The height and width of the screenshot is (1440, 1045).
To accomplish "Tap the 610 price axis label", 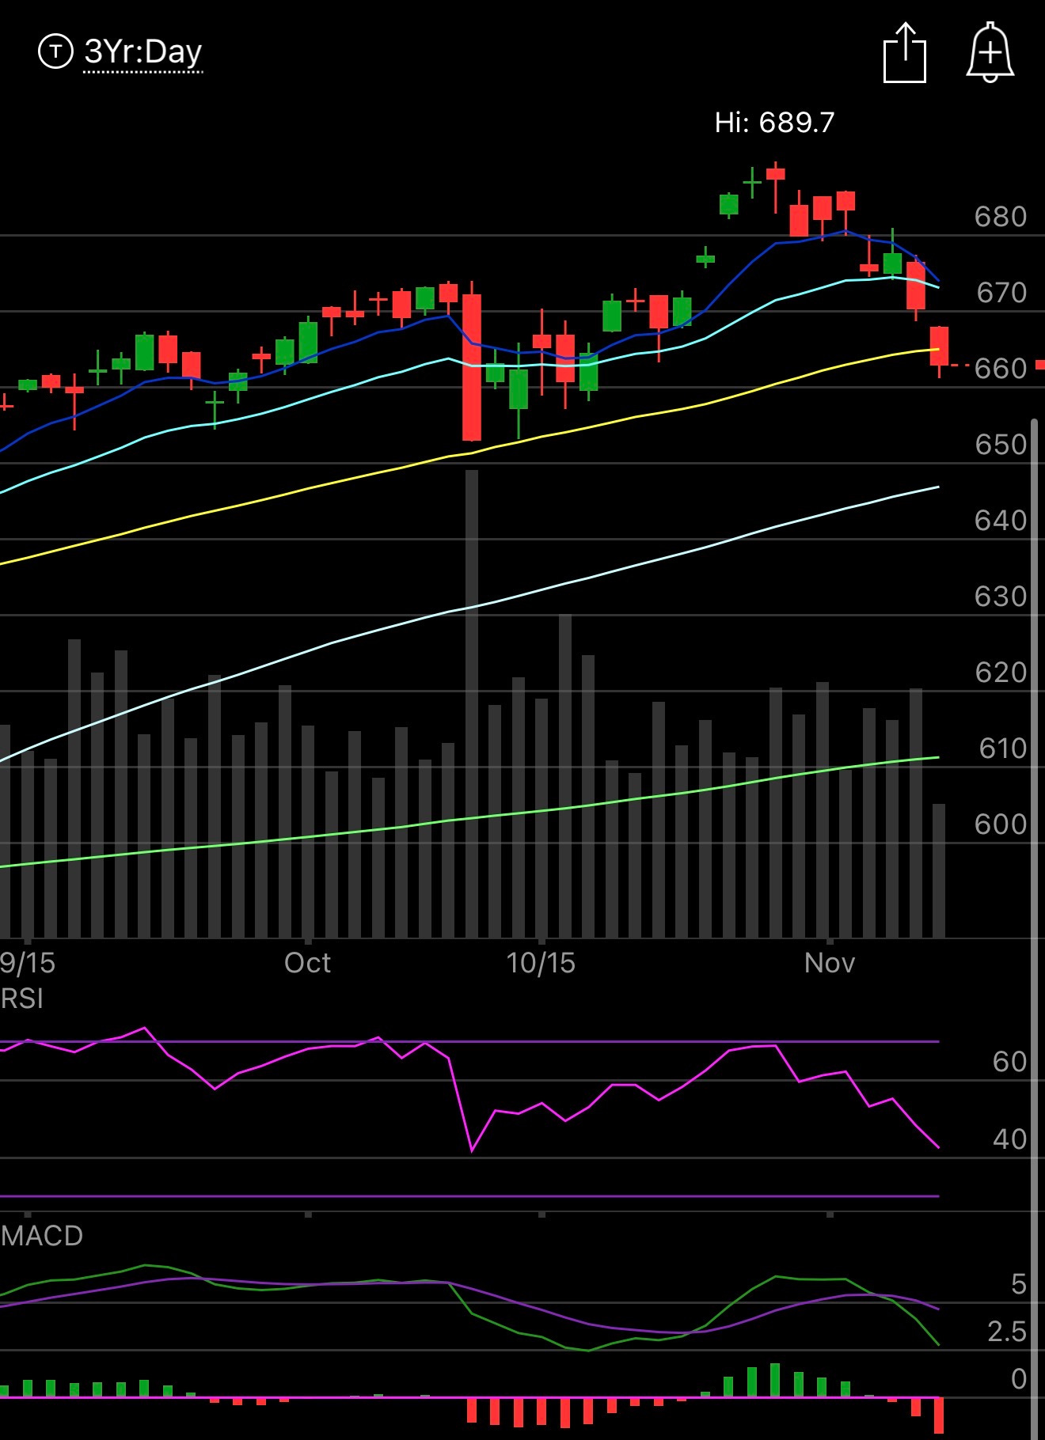I will pyautogui.click(x=1002, y=748).
